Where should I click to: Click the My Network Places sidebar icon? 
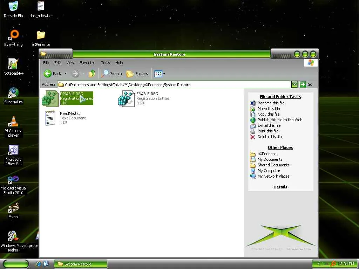[253, 177]
